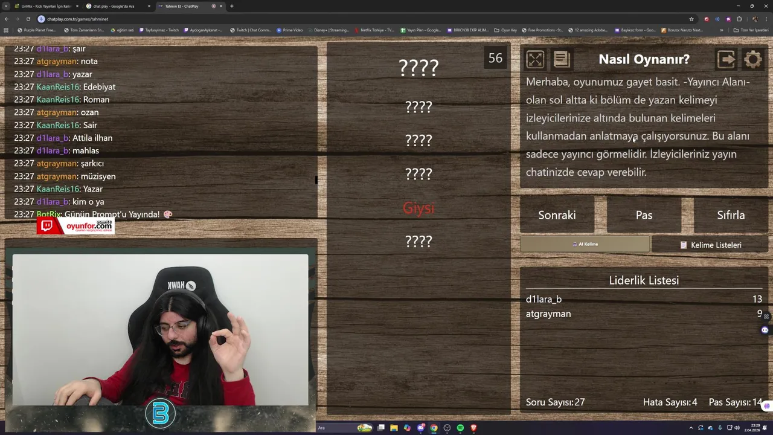Switch to the UnMix browser tab
This screenshot has height=435, width=773.
(46, 6)
